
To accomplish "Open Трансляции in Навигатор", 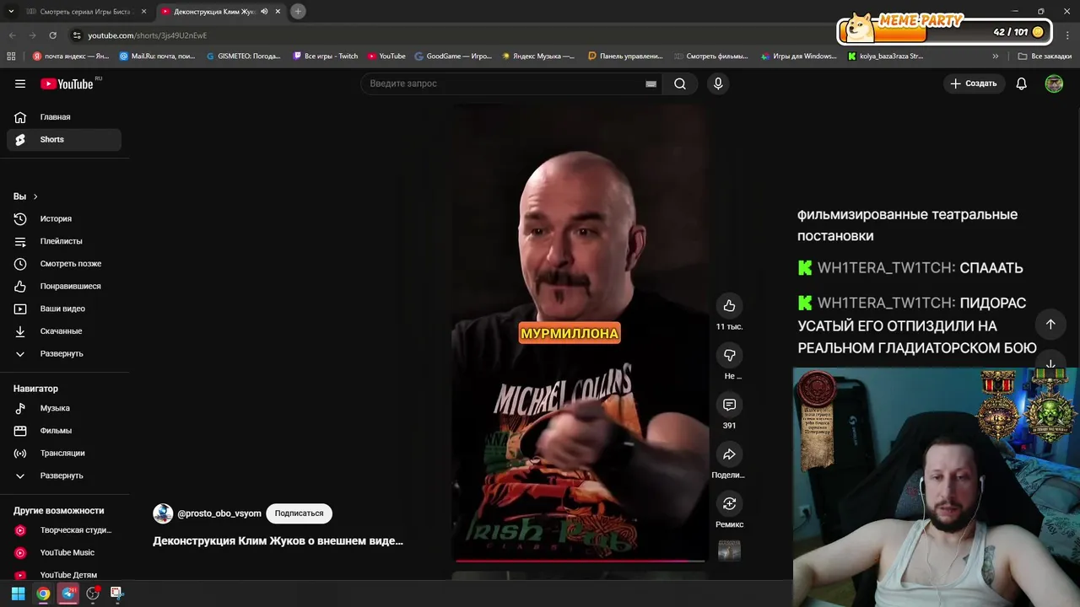I will point(64,453).
